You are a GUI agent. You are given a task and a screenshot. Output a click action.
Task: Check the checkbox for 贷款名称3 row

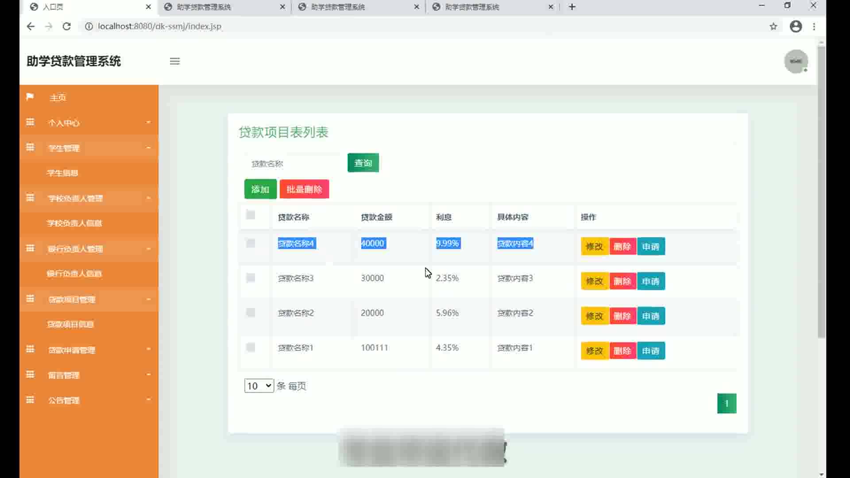click(251, 278)
